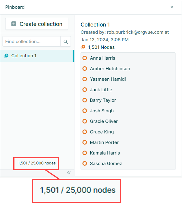Click orange circle beside Grace King
182x203 pixels.
[x=85, y=132]
